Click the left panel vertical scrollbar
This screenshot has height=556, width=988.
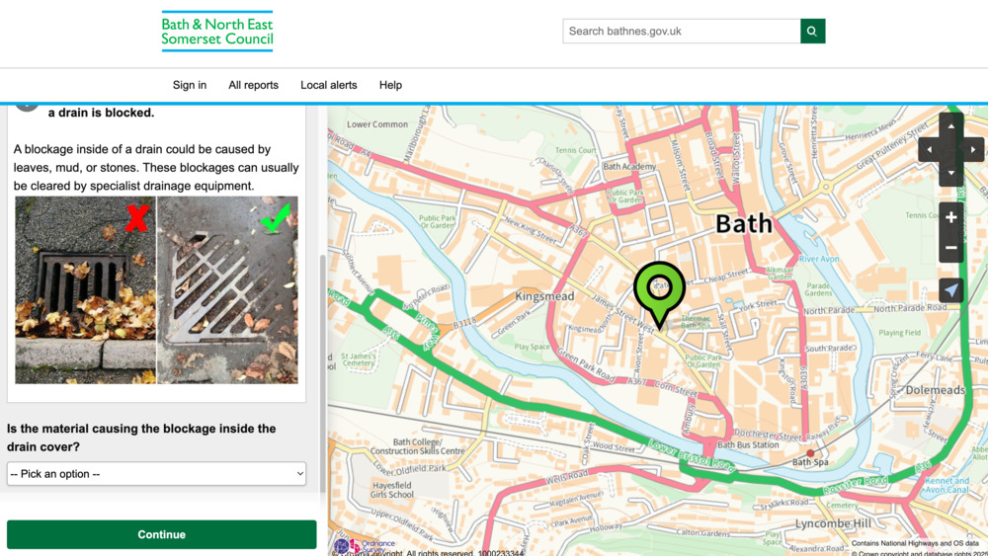pyautogui.click(x=321, y=375)
